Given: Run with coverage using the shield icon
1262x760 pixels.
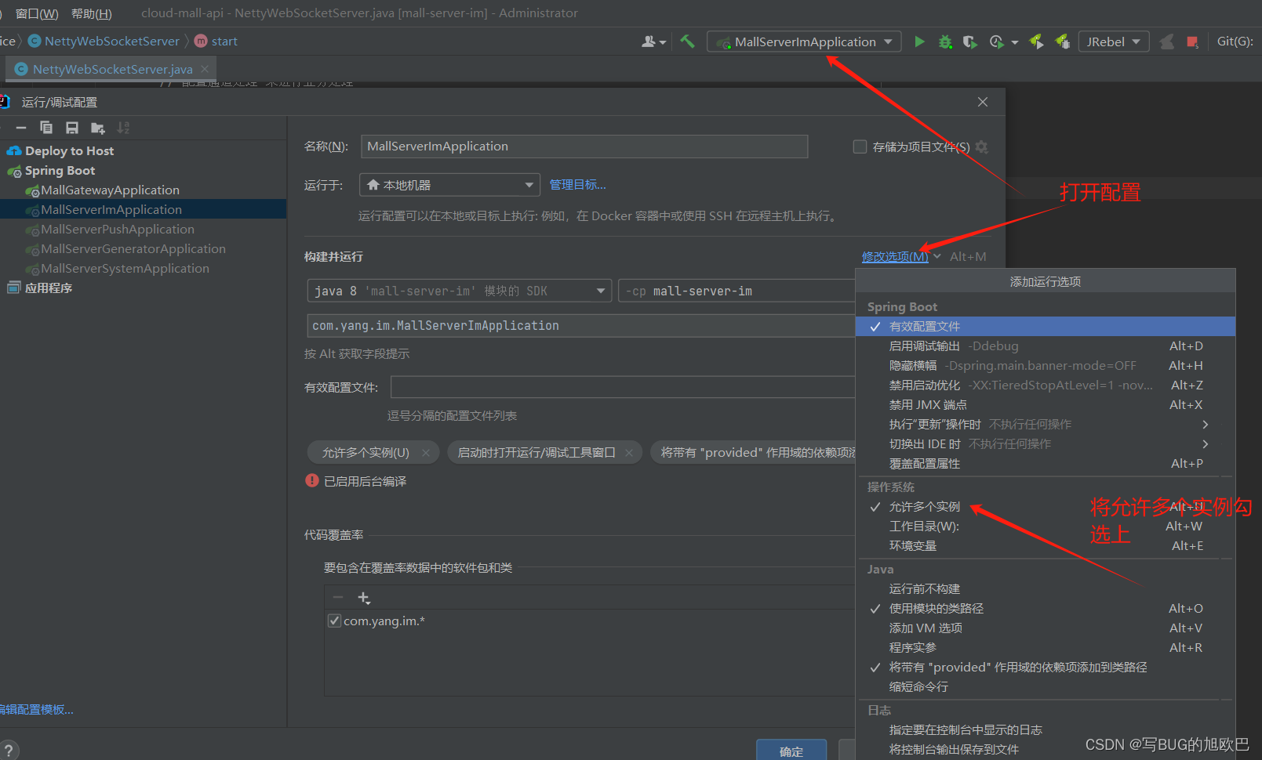Looking at the screenshot, I should 969,41.
